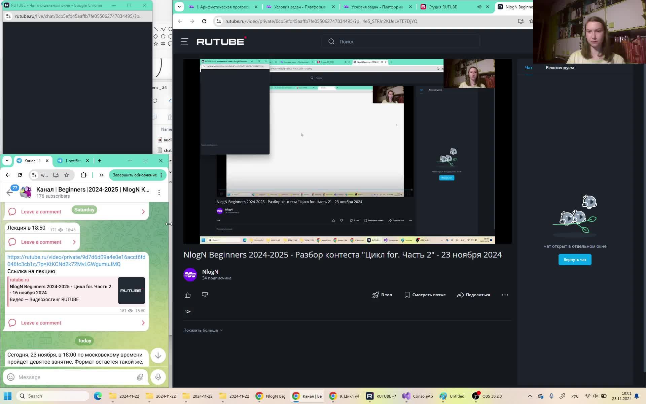Click the Telegram microphone voice button
Screen dimensions: 646x404
point(158,377)
